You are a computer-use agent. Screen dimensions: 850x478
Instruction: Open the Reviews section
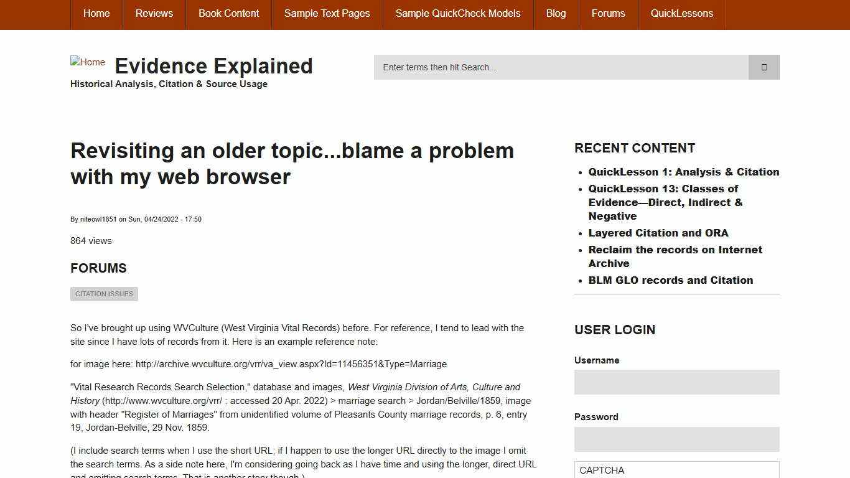coord(154,13)
